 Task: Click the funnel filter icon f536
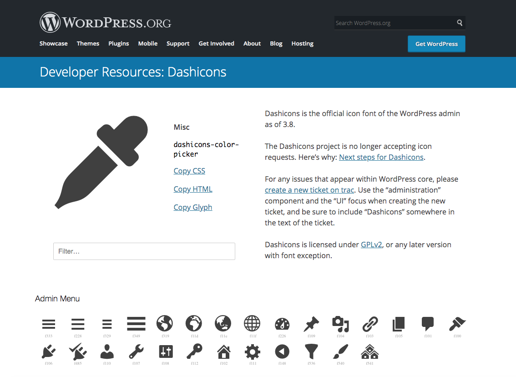311,352
